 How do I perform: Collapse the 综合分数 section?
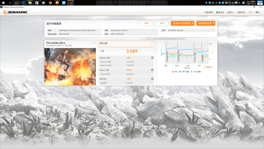click(x=152, y=79)
